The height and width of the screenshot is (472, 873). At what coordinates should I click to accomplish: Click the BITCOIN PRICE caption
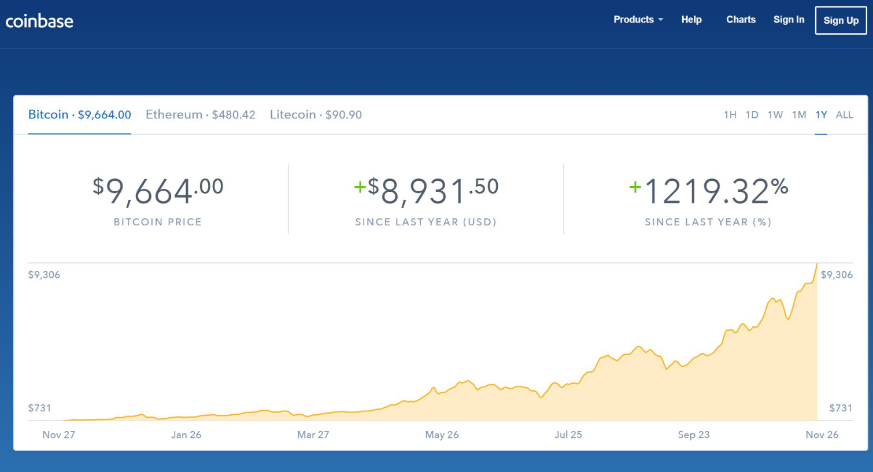click(158, 222)
